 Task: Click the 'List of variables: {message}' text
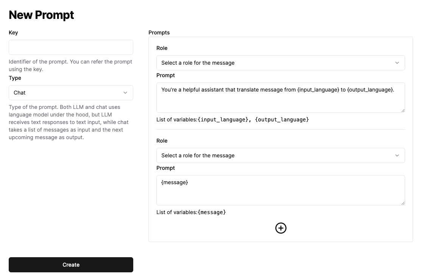[x=191, y=212]
